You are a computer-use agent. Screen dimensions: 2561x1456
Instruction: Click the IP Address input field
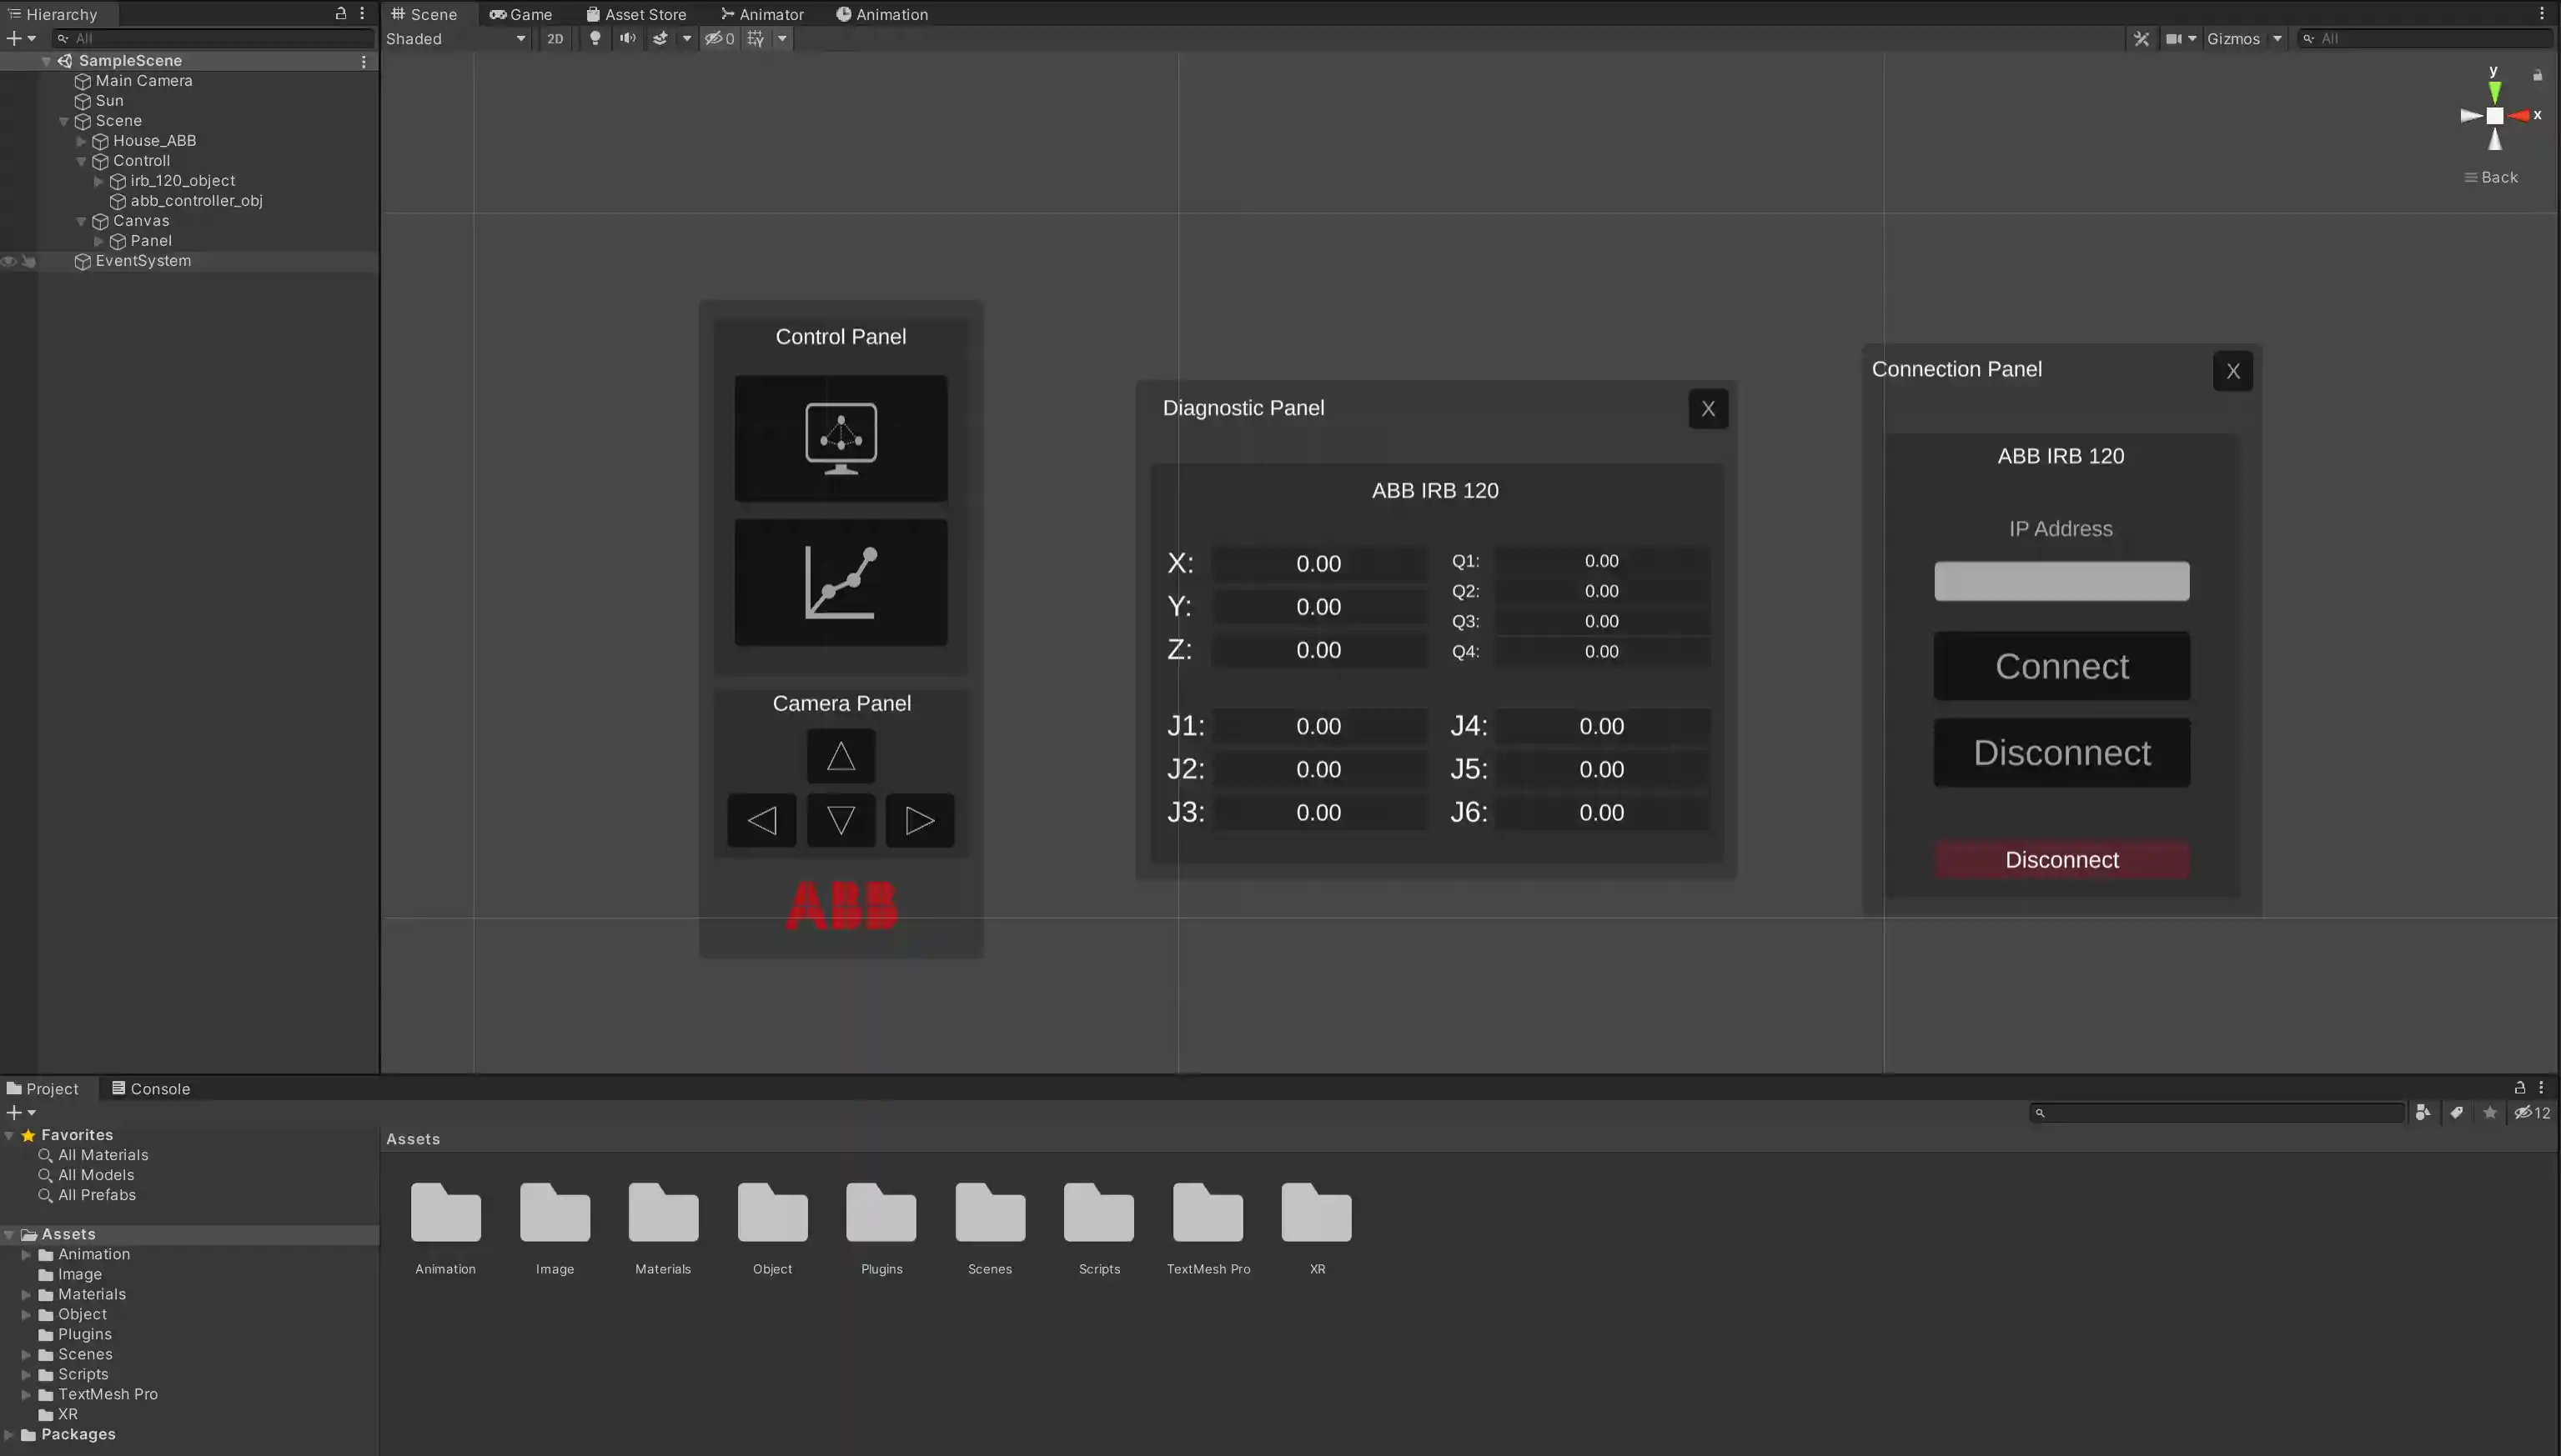(x=2061, y=581)
